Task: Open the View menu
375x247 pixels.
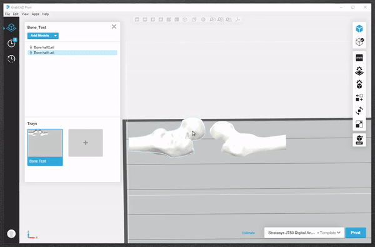Action: pyautogui.click(x=25, y=14)
